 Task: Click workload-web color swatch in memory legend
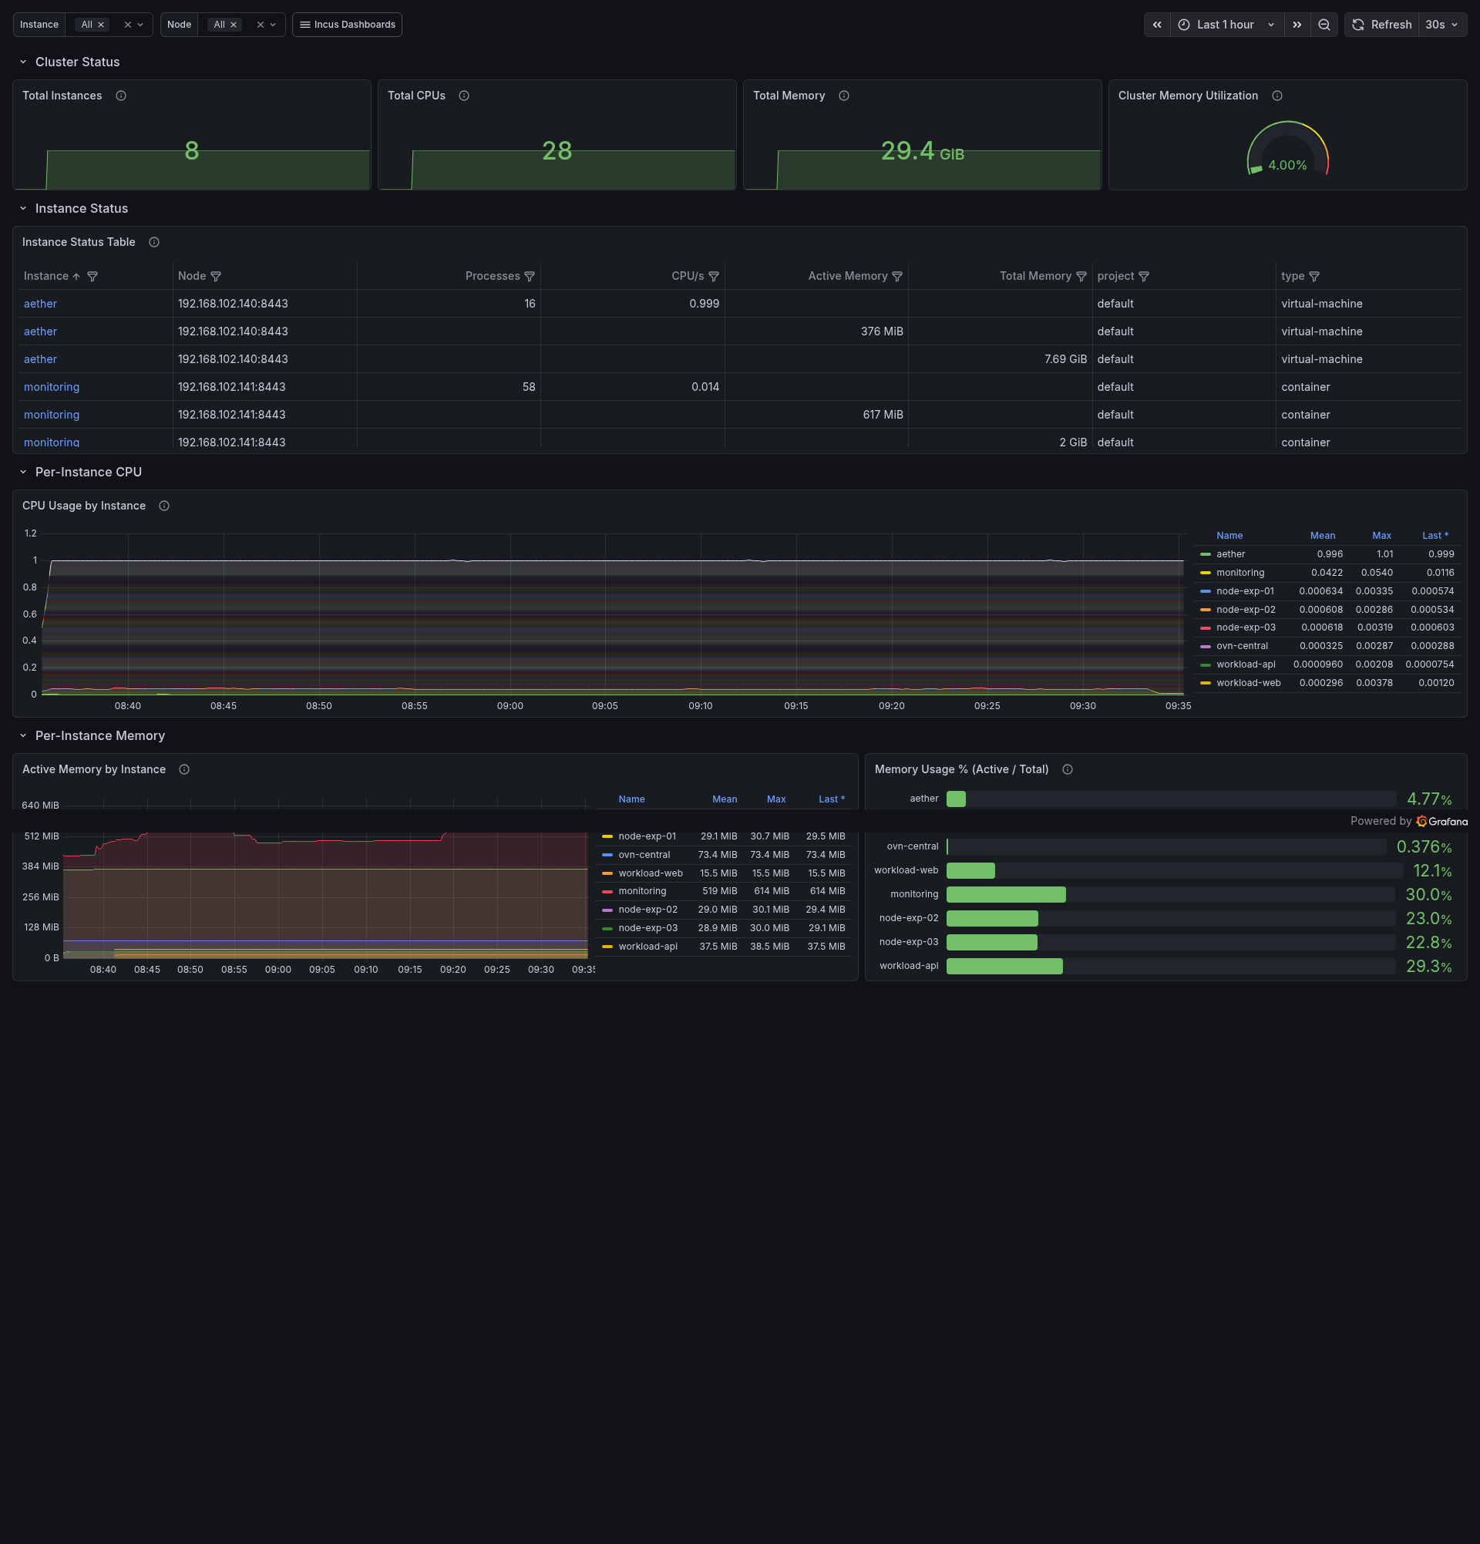coord(607,873)
